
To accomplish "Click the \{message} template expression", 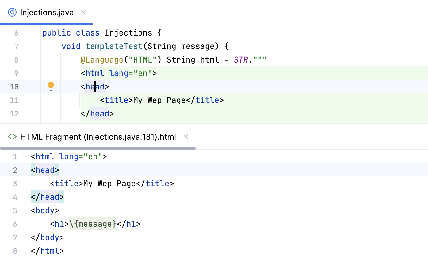I will pos(93,224).
